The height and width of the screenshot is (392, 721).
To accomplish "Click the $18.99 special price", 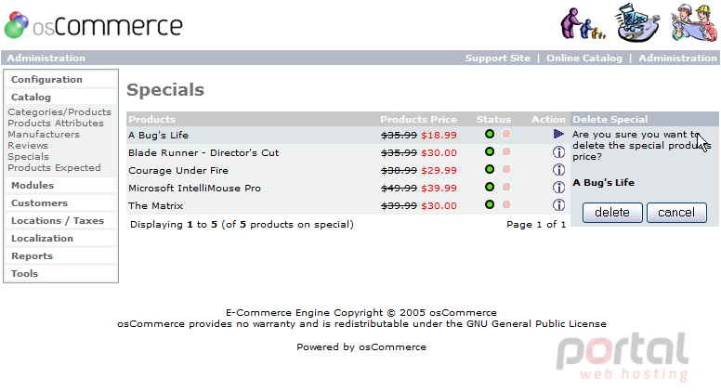I will pyautogui.click(x=439, y=135).
